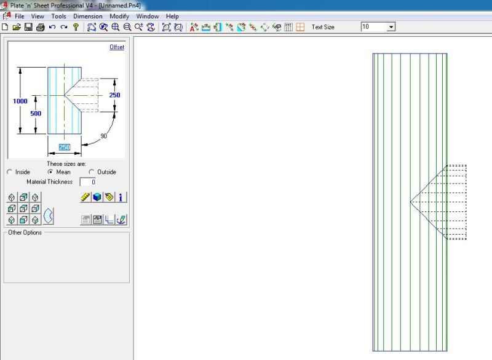Click the Offset link
Viewport: 492px width, 360px height.
pyautogui.click(x=117, y=47)
